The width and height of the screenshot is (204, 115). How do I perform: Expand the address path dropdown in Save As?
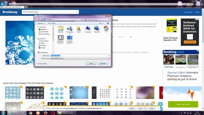click(81, 19)
